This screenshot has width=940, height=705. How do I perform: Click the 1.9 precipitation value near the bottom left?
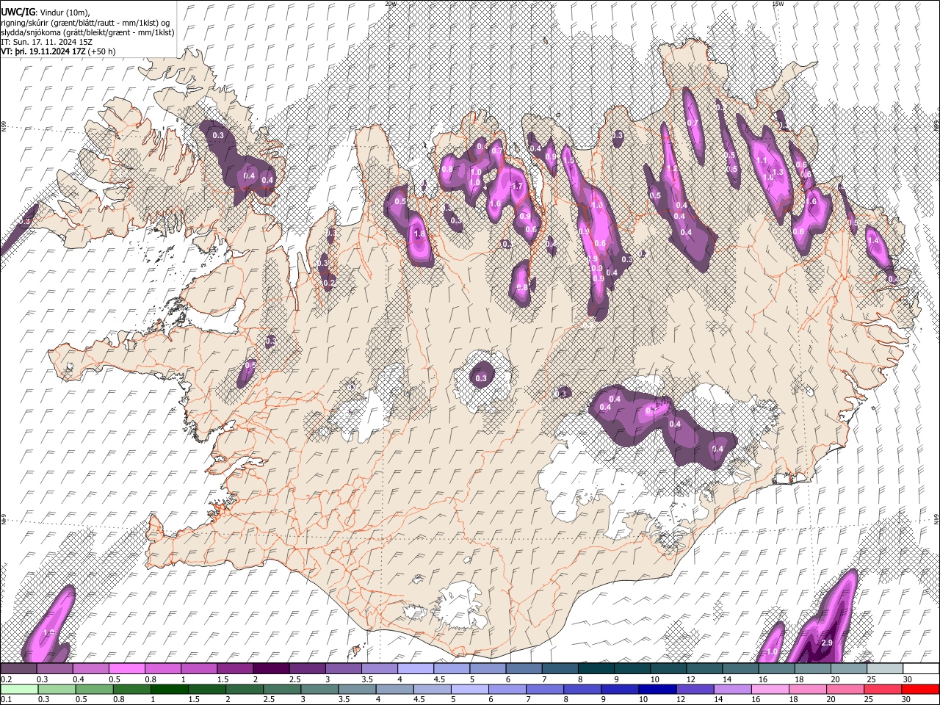[x=50, y=632]
